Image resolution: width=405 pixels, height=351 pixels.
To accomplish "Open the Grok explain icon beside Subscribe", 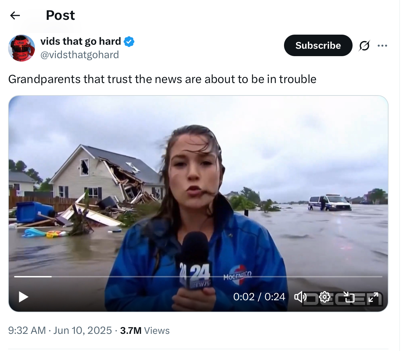I will (364, 45).
